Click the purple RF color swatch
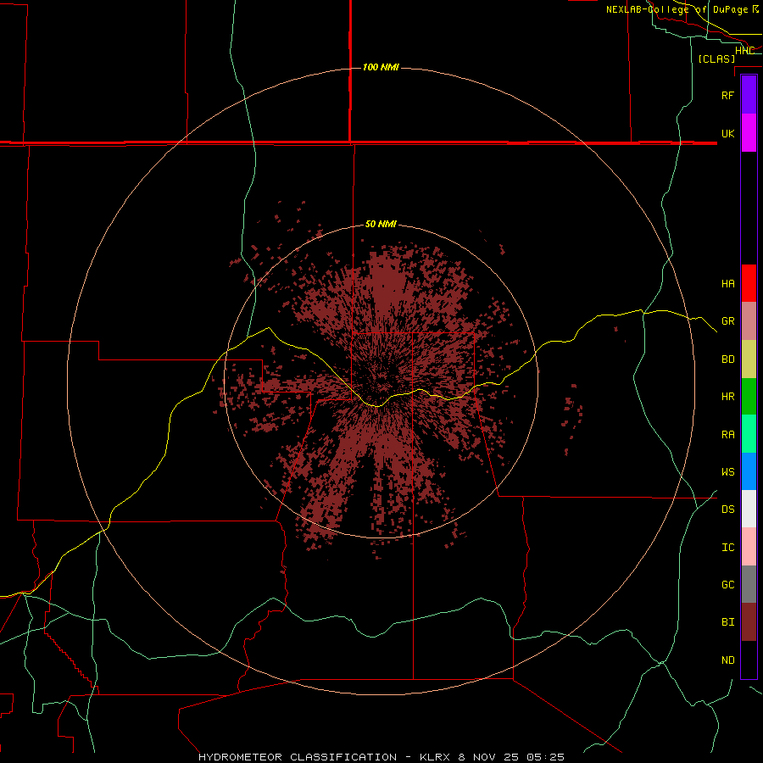Screen dimensions: 763x763 coord(749,94)
